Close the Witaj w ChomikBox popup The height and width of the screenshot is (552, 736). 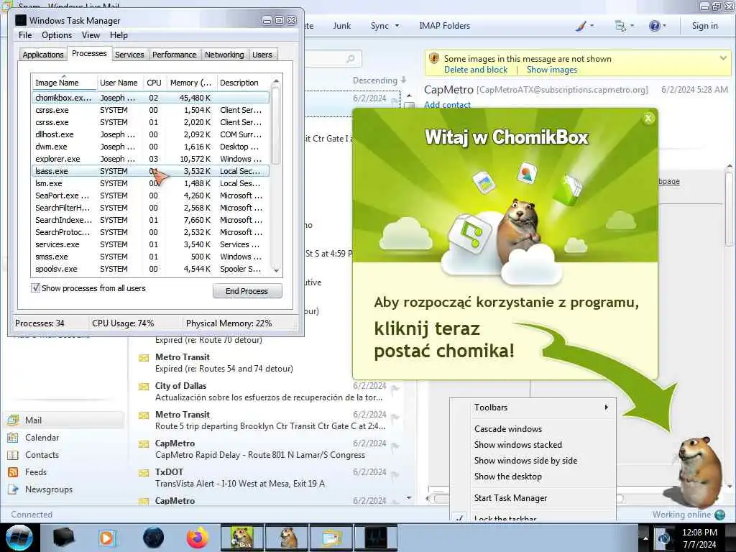coord(648,119)
